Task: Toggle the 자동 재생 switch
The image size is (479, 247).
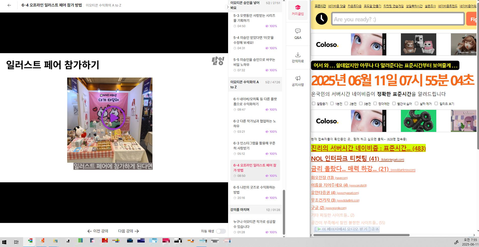Action: point(221,231)
